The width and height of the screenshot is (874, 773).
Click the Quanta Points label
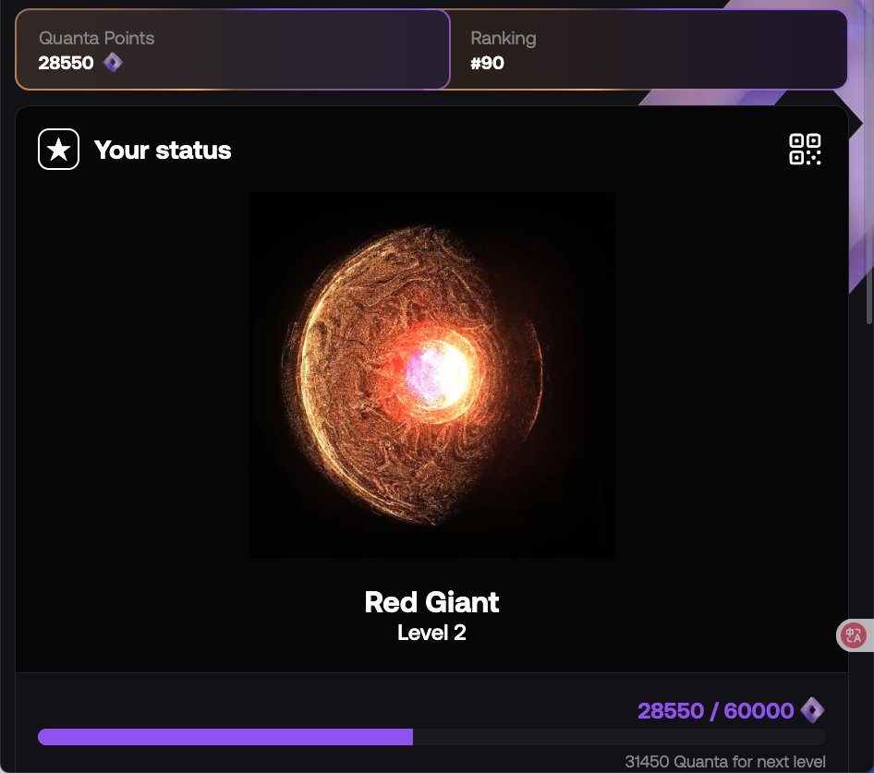[x=96, y=38]
